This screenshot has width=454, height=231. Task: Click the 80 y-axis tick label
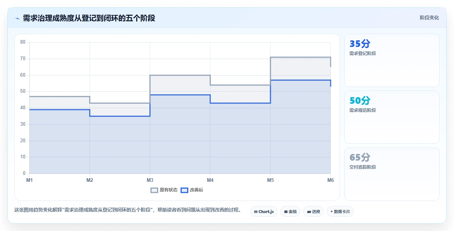tap(23, 42)
